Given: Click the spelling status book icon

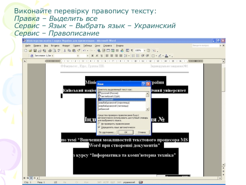Looking at the screenshot, I should point(139,183).
